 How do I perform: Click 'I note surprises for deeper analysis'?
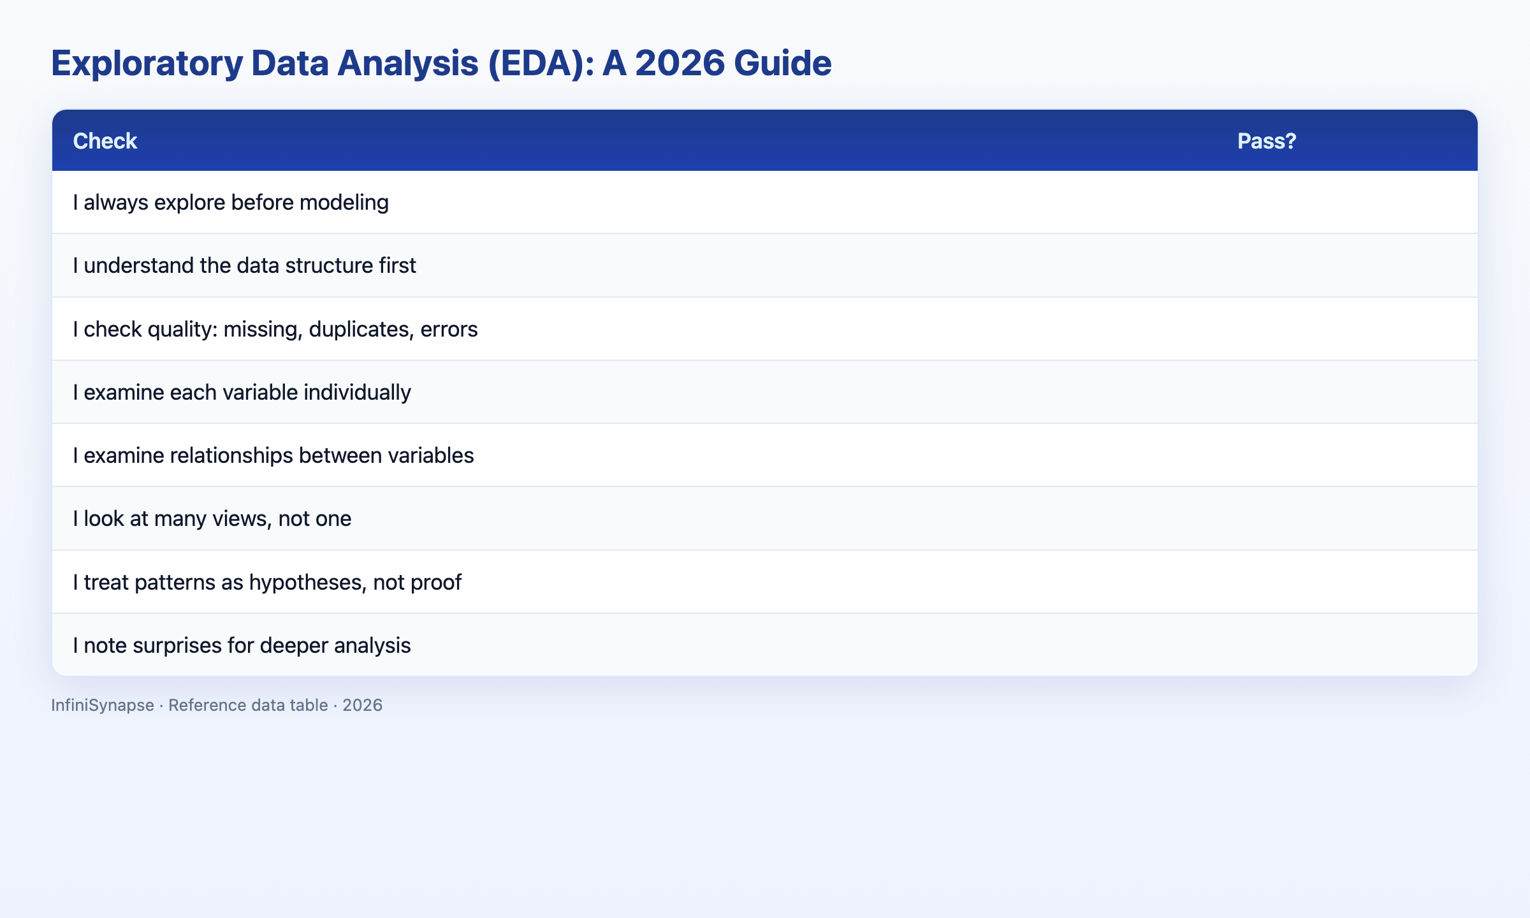242,645
